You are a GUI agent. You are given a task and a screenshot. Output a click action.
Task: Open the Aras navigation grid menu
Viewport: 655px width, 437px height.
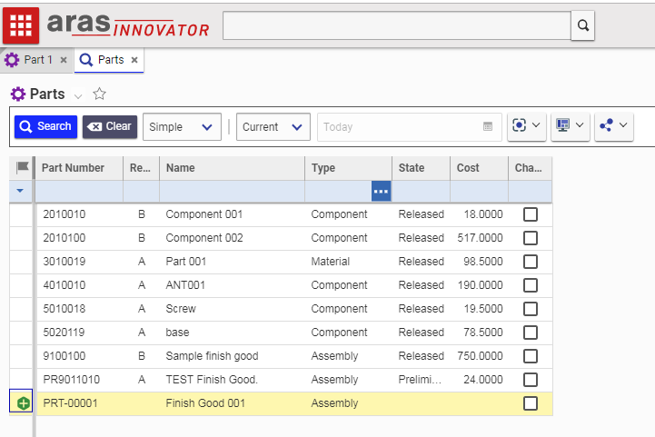click(x=21, y=25)
